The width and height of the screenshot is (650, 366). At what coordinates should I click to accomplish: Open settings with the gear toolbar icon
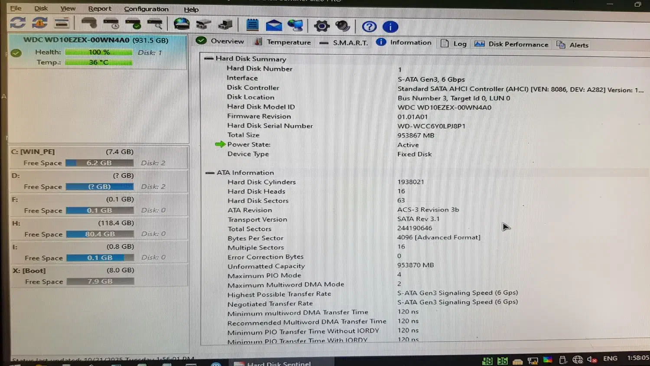point(322,26)
